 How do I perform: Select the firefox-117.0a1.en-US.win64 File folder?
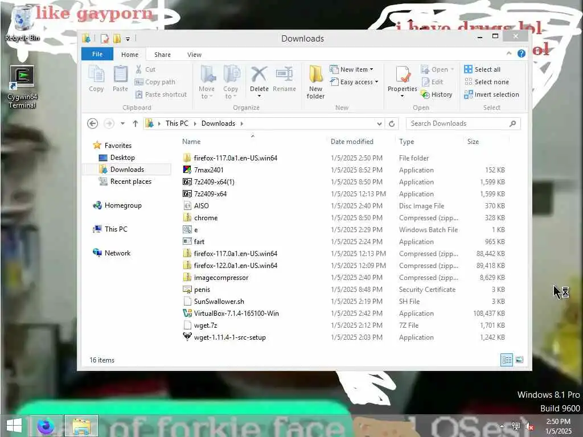[x=343, y=158]
